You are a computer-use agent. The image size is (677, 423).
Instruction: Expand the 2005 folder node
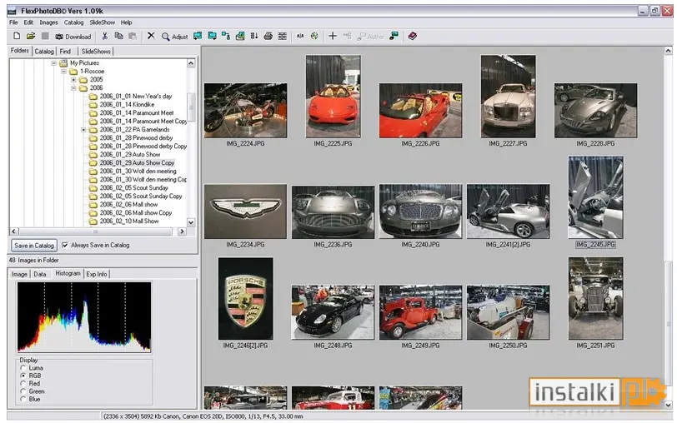(x=73, y=80)
